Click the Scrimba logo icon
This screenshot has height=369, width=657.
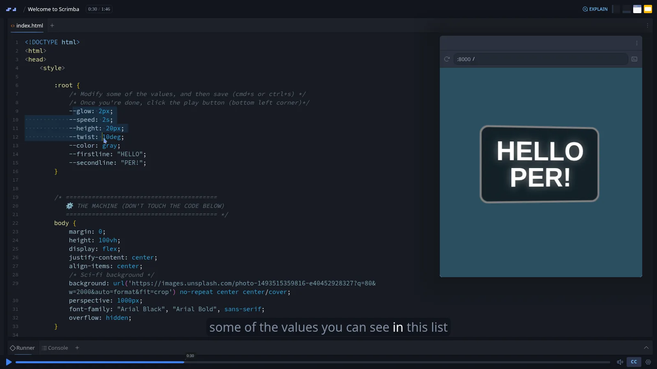pyautogui.click(x=11, y=9)
